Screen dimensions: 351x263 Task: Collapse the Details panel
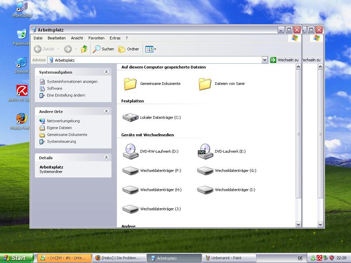click(106, 158)
